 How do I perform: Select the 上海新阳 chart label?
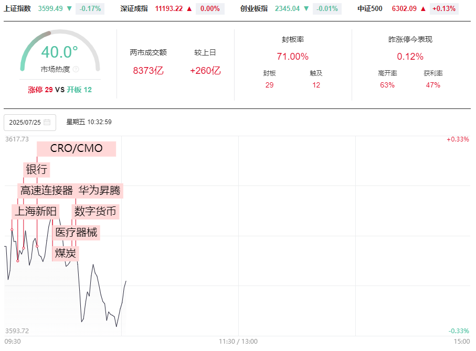[36, 212]
